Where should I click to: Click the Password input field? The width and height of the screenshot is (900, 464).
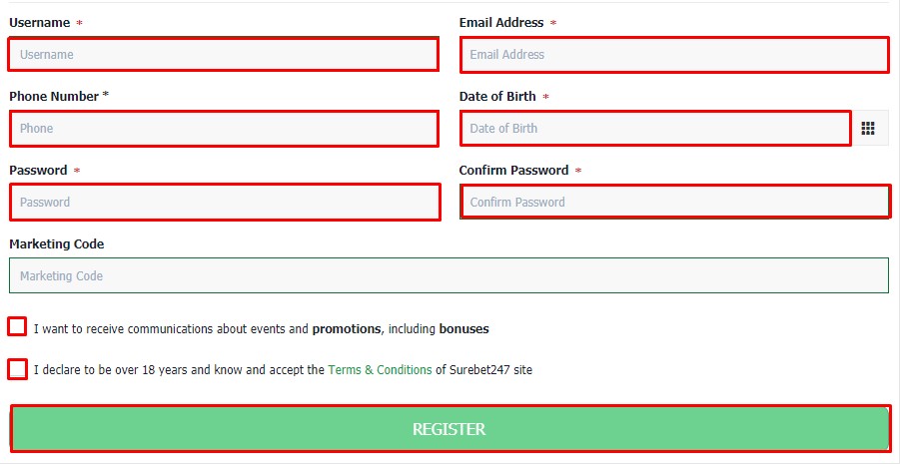click(x=225, y=202)
